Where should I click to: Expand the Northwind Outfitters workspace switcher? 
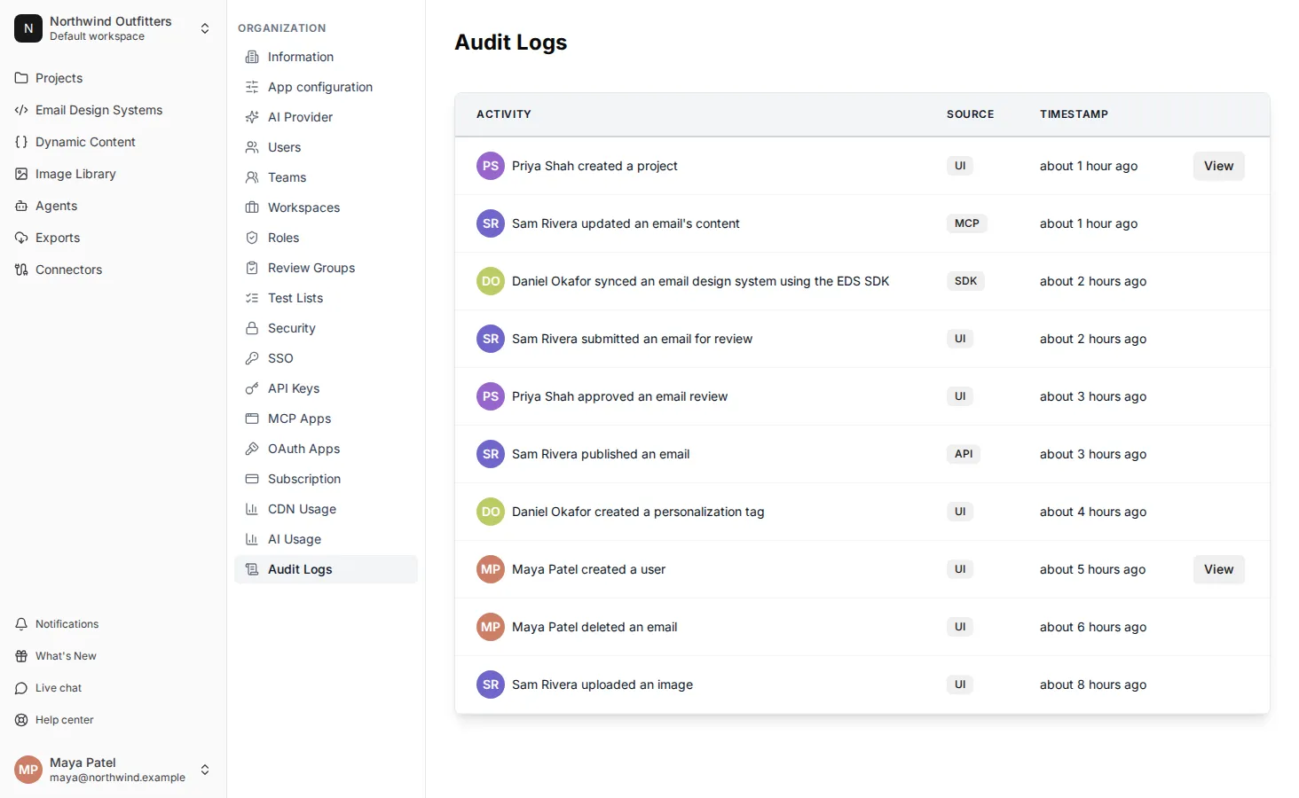click(x=205, y=28)
